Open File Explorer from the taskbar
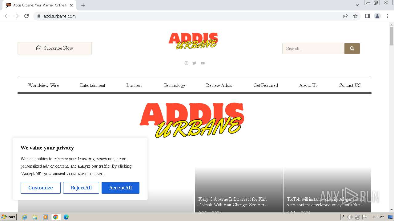Screen dimensions: 394x221 coord(35,217)
